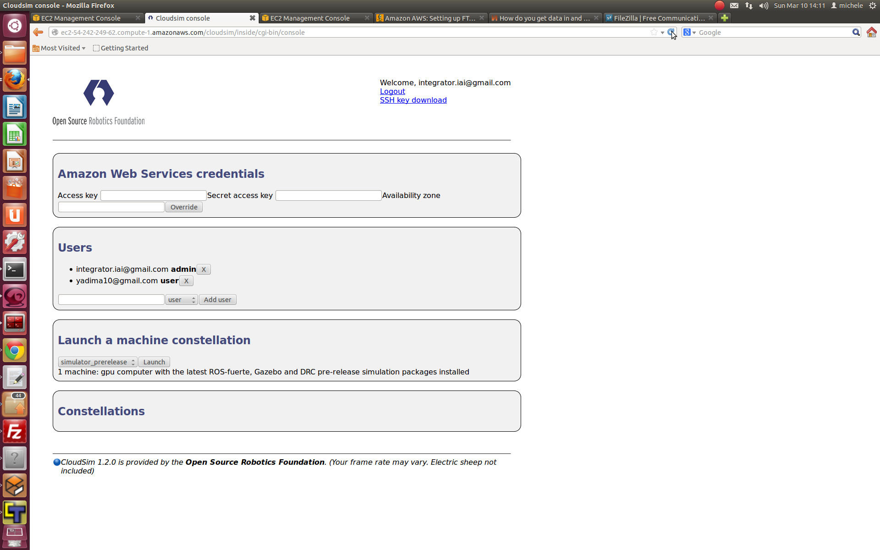The image size is (880, 550).
Task: Reload the page using the reload icon
Action: pos(671,32)
